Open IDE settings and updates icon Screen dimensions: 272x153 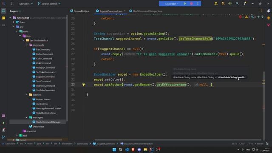(x=245, y=4)
